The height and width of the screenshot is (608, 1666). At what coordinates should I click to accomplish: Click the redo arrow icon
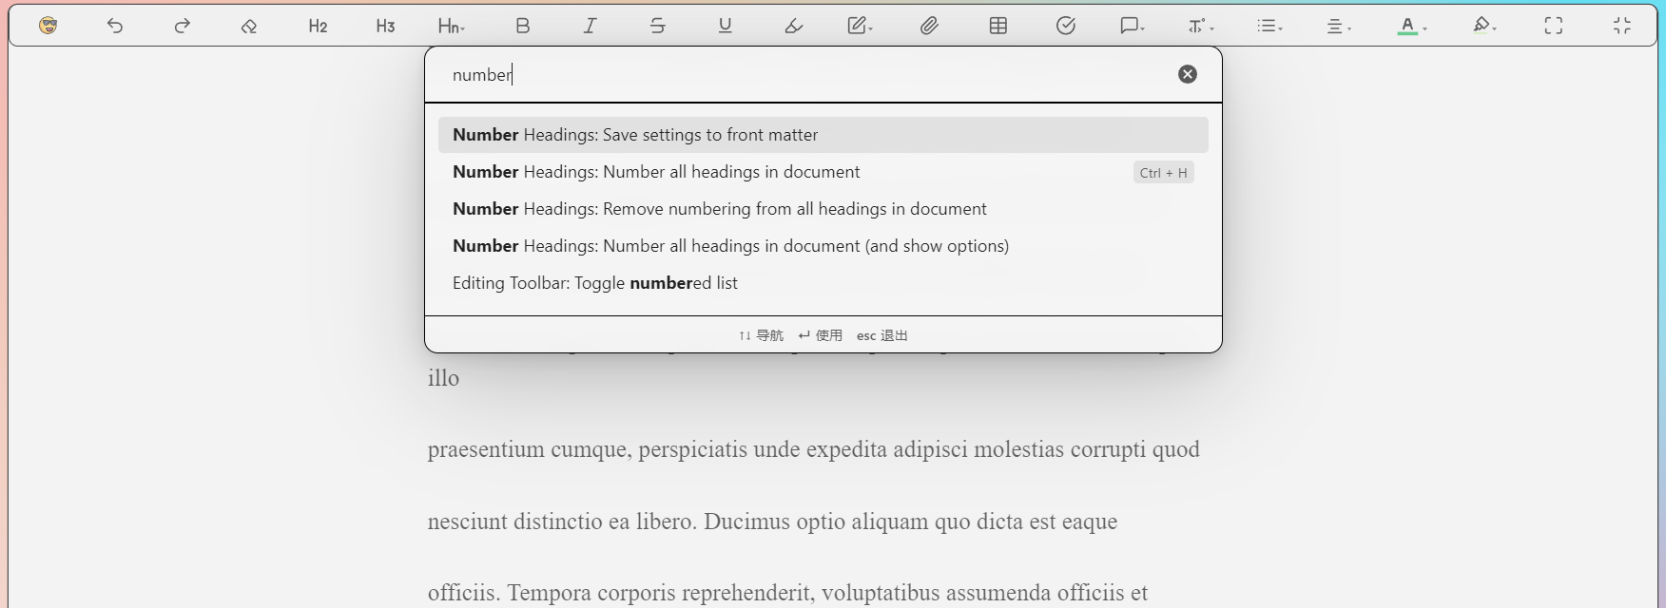click(182, 26)
